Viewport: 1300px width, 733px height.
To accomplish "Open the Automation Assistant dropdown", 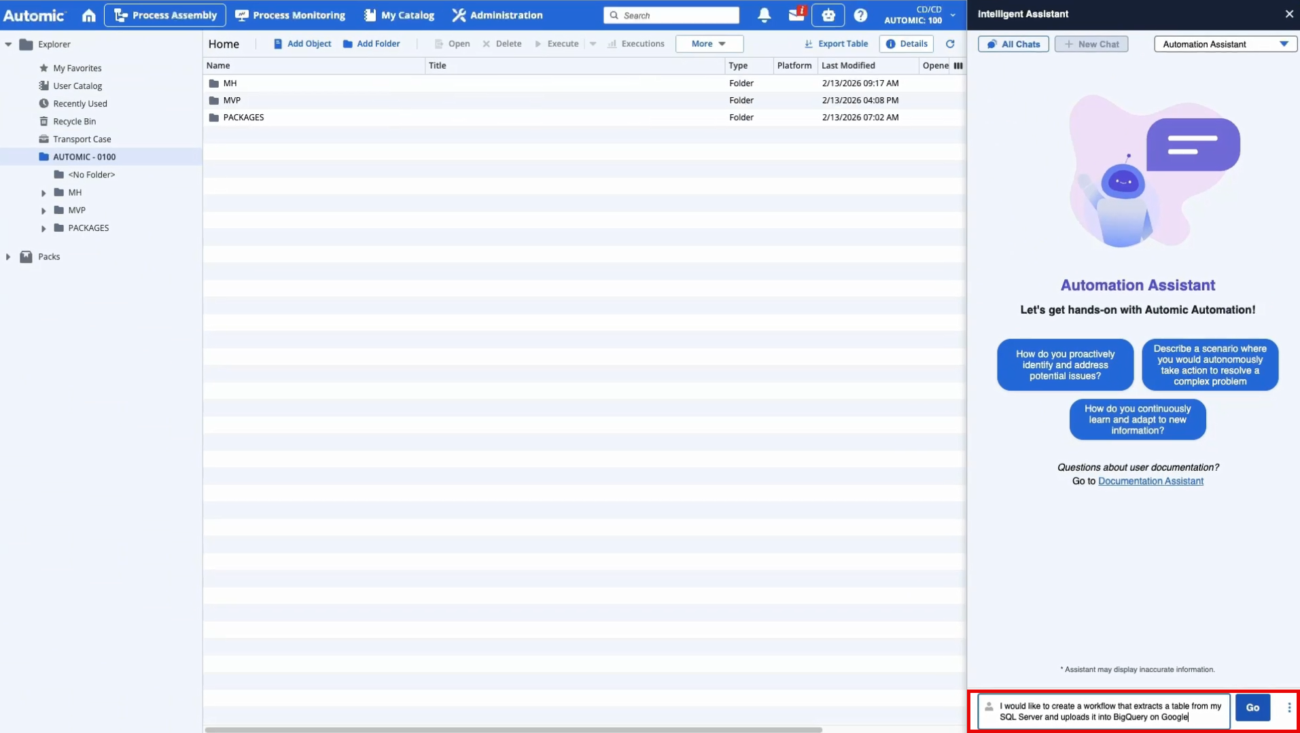I will (1225, 44).
